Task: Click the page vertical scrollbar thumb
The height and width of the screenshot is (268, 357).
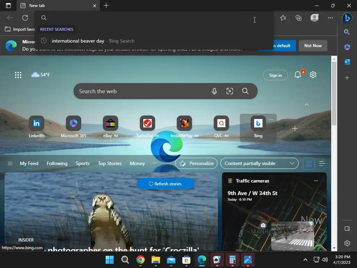Action: (334, 94)
